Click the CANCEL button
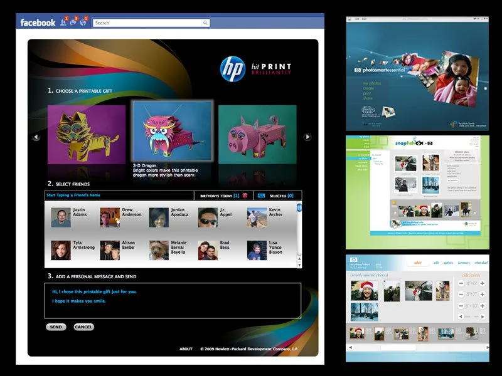502x376 pixels. (83, 326)
